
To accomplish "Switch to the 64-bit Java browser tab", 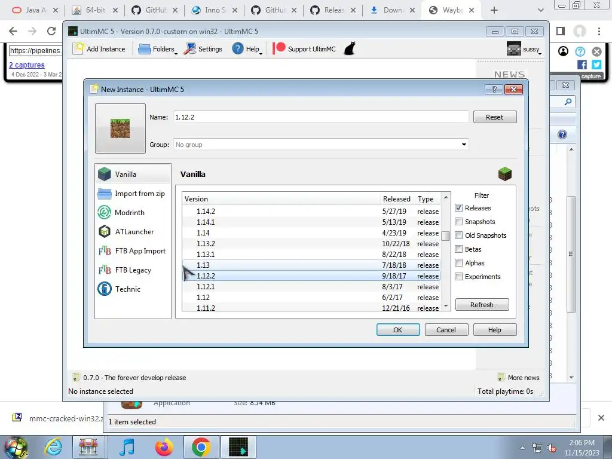I will pyautogui.click(x=95, y=10).
